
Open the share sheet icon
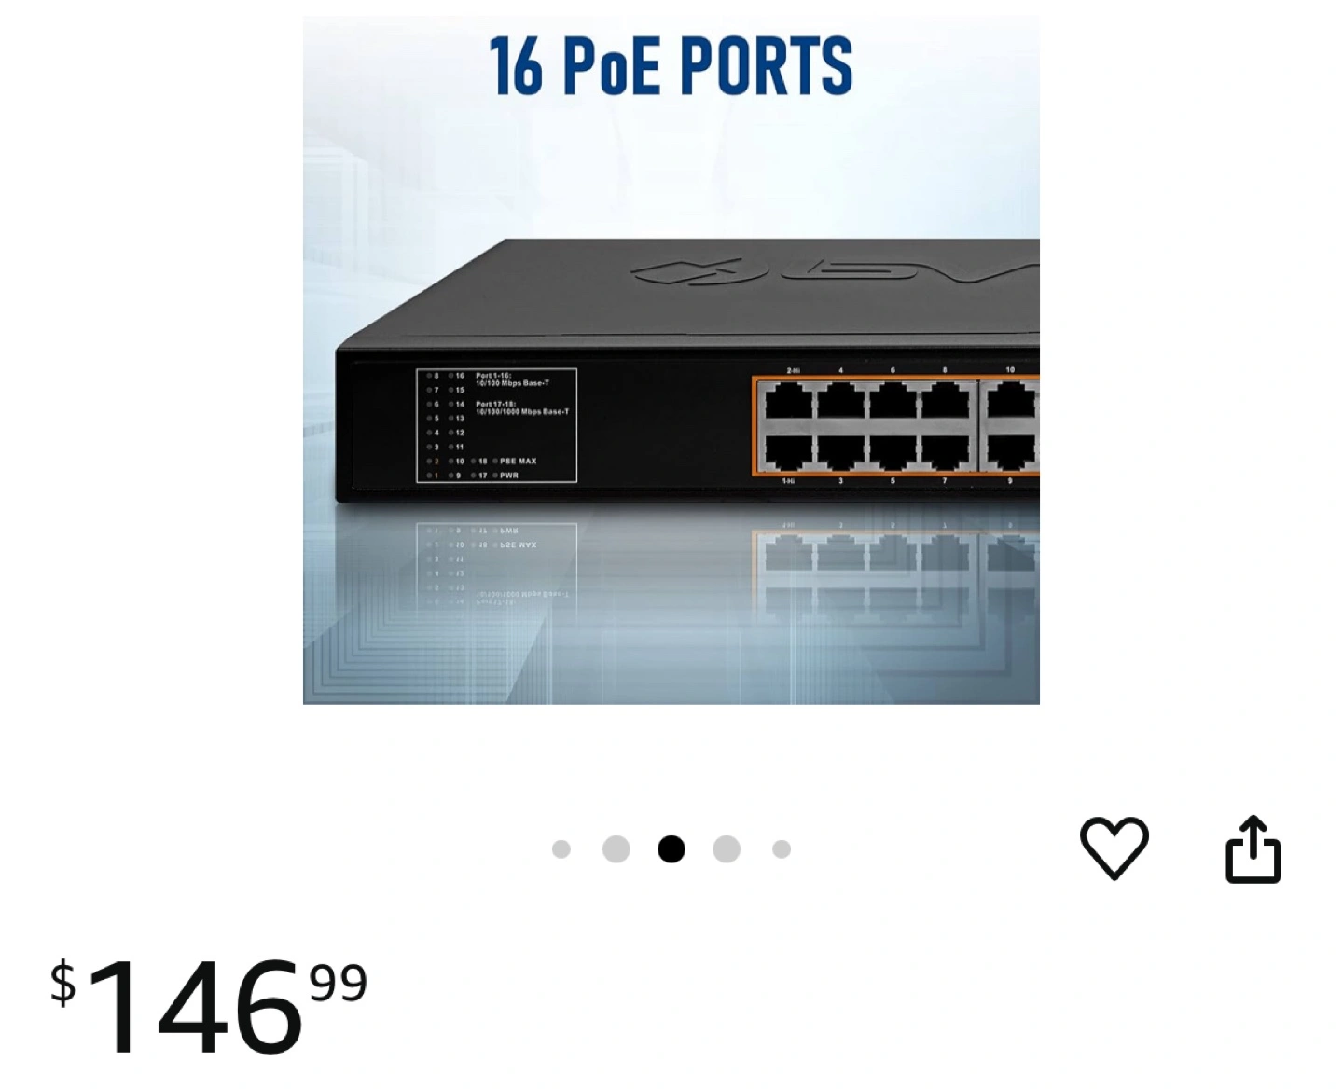[x=1253, y=848]
